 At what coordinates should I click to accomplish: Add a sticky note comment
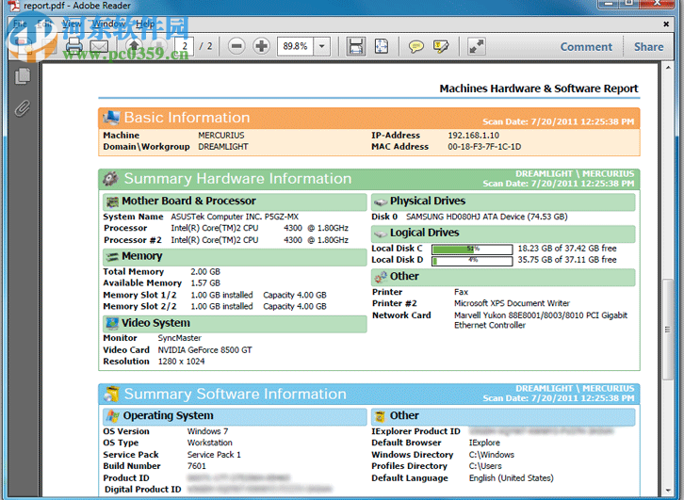tap(415, 46)
